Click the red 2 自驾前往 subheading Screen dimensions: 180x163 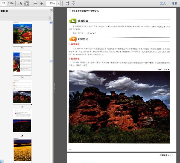pyautogui.click(x=74, y=59)
